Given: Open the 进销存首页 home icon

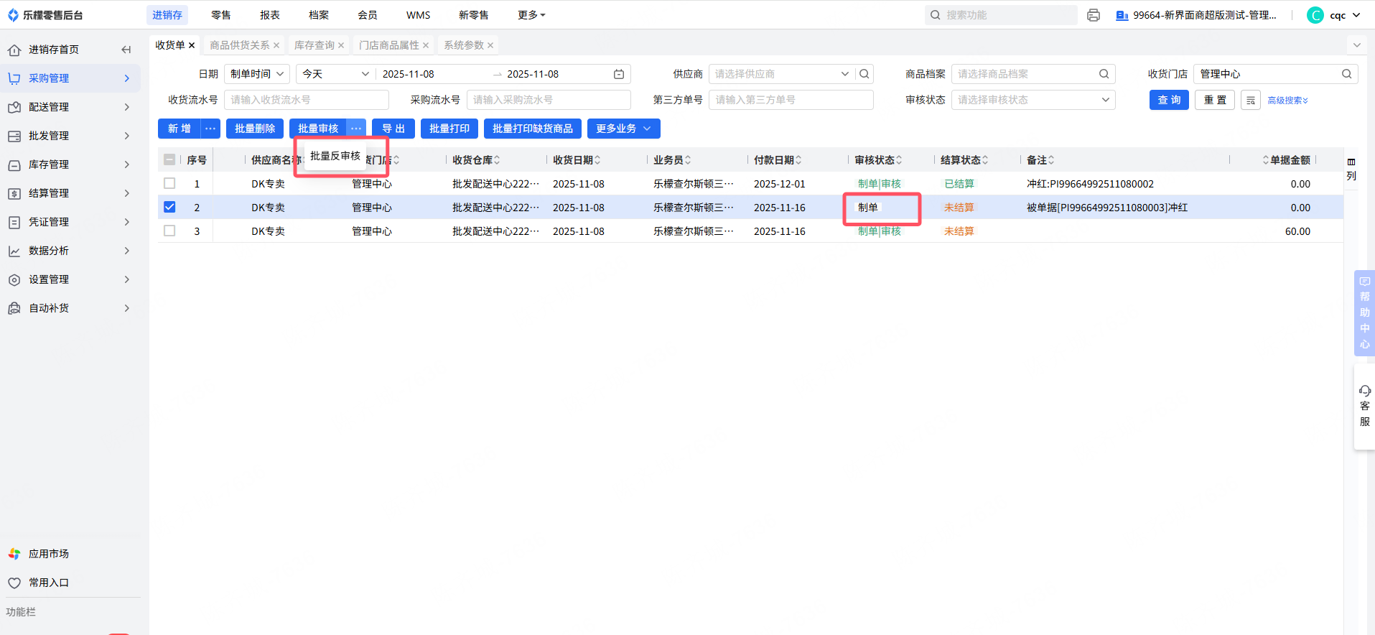Looking at the screenshot, I should pos(14,50).
